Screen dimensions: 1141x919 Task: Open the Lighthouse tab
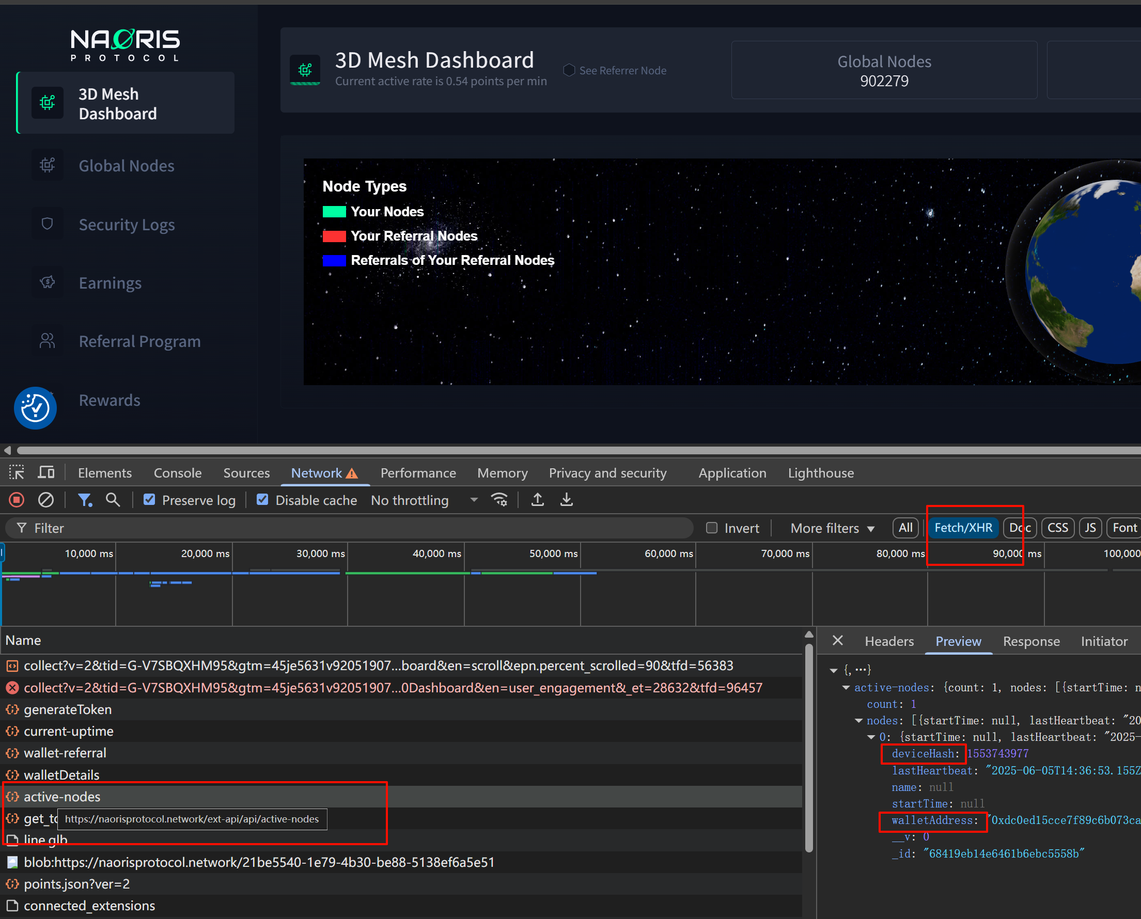click(x=821, y=473)
